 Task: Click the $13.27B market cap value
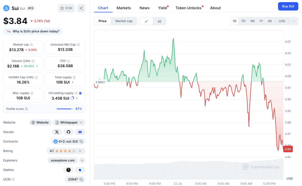pyautogui.click(x=16, y=50)
